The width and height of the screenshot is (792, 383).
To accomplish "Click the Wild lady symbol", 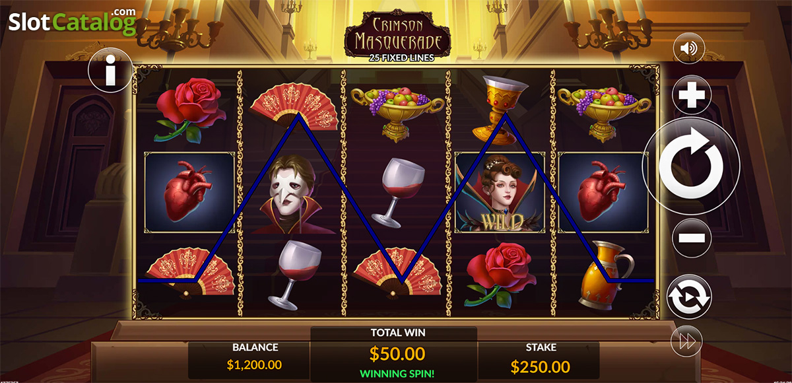I will click(x=500, y=192).
